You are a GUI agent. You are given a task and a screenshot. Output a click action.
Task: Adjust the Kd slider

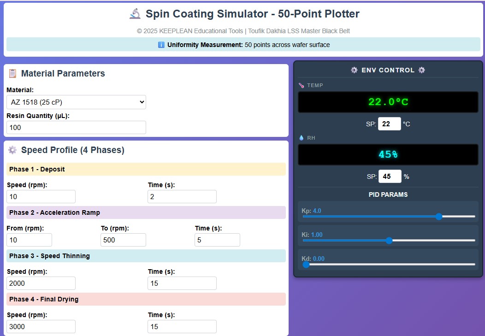tap(306, 264)
